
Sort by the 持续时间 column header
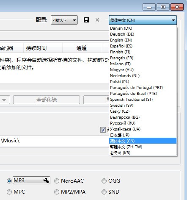[x=43, y=48]
